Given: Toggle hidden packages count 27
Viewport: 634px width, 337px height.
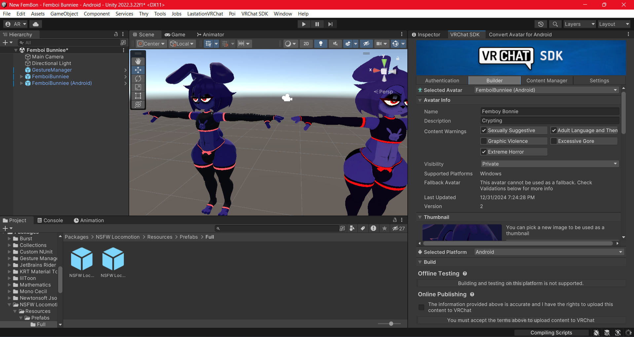Looking at the screenshot, I should pos(398,228).
